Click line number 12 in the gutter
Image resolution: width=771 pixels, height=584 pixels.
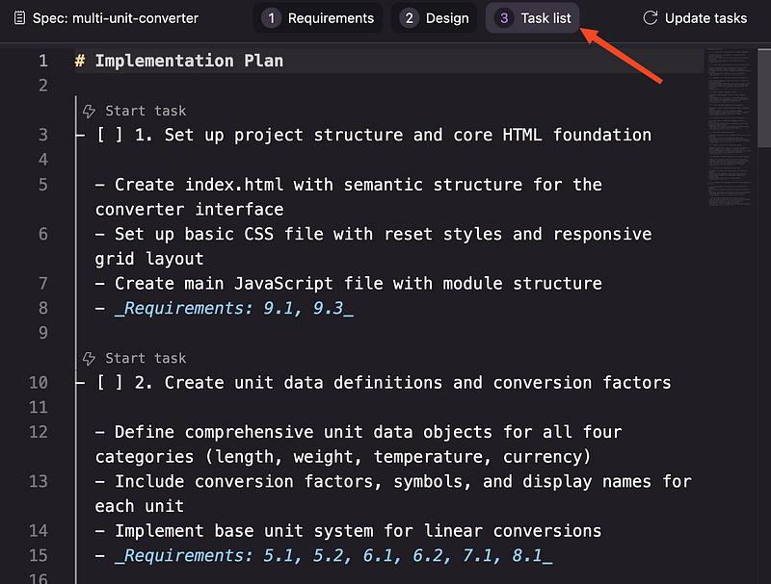[x=38, y=432]
